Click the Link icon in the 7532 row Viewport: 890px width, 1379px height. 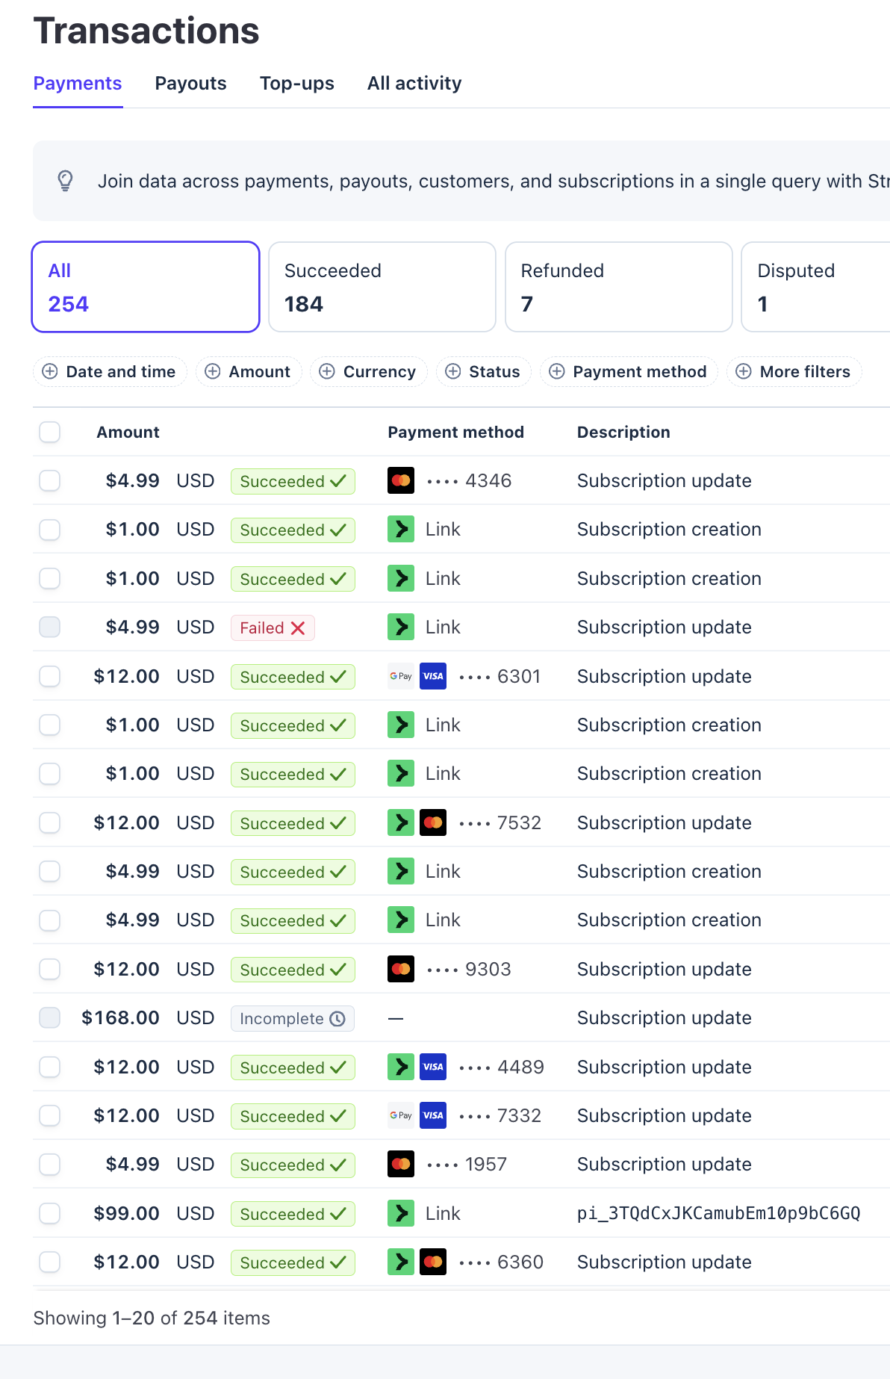click(x=401, y=822)
